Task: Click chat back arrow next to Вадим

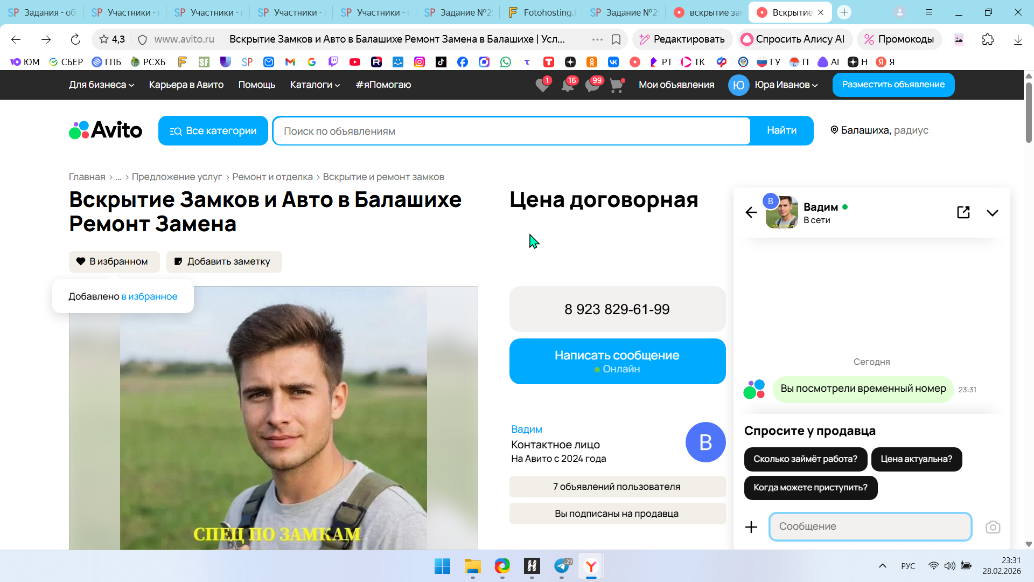Action: (751, 212)
